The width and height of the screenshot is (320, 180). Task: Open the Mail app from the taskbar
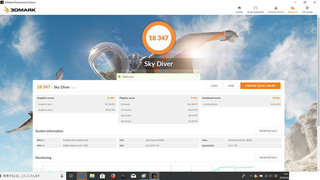(134, 176)
